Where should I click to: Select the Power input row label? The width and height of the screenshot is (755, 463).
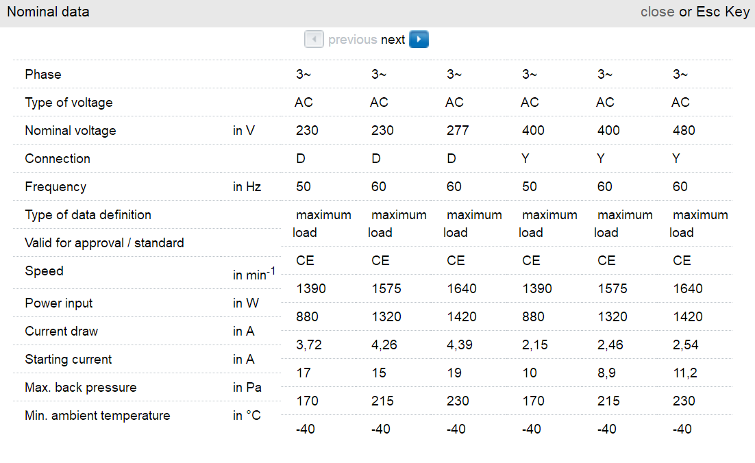59,303
